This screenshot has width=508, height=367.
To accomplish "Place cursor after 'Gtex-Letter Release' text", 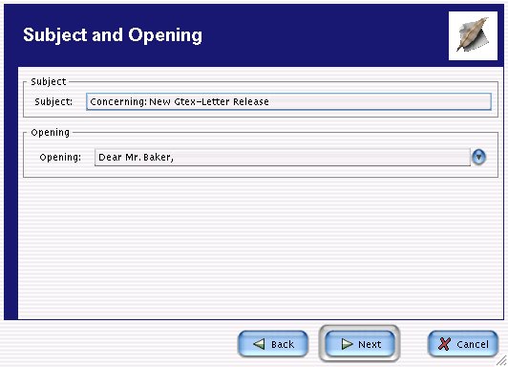I will 270,102.
